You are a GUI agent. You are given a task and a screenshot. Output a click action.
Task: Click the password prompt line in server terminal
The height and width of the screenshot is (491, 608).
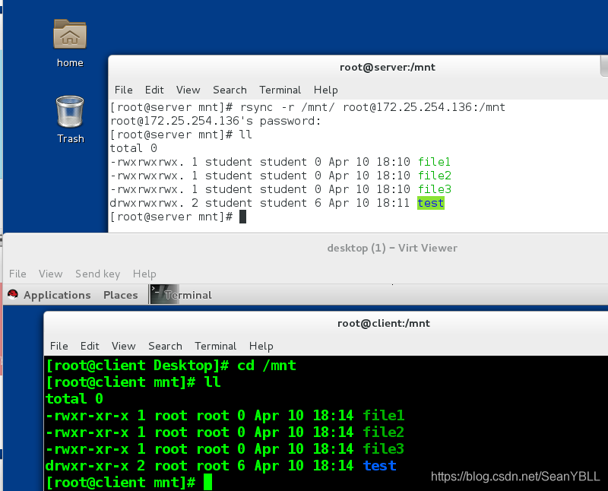pyautogui.click(x=216, y=121)
